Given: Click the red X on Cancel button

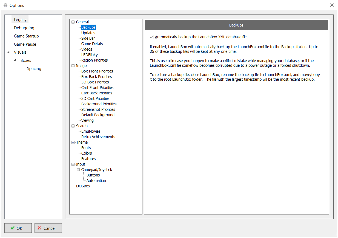Looking at the screenshot, I should tap(39, 228).
